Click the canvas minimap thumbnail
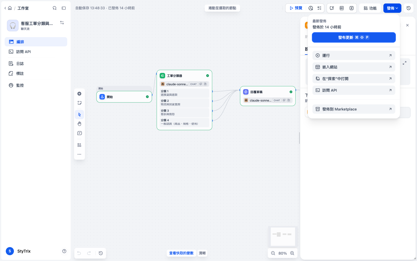Viewport: 417px width, 261px height. (283, 236)
